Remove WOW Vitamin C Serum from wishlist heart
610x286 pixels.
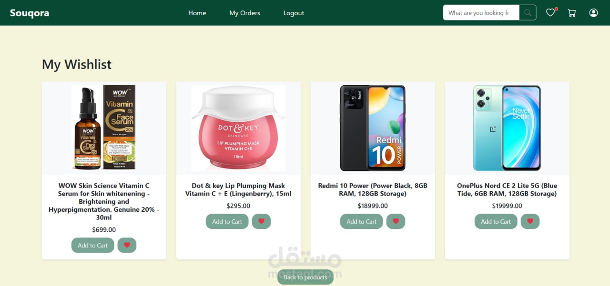(x=127, y=245)
